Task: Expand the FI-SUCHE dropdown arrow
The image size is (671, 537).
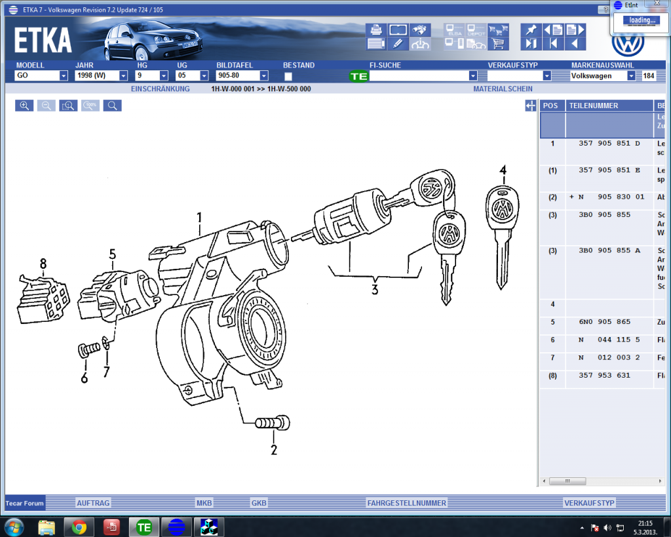Action: [472, 76]
